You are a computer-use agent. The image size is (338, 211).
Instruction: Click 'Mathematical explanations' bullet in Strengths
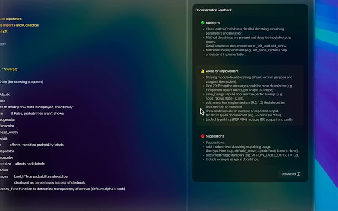(x=246, y=52)
